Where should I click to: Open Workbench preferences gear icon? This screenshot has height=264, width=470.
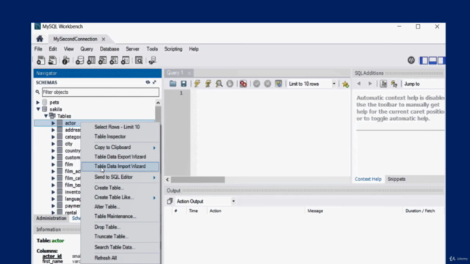[x=411, y=60]
